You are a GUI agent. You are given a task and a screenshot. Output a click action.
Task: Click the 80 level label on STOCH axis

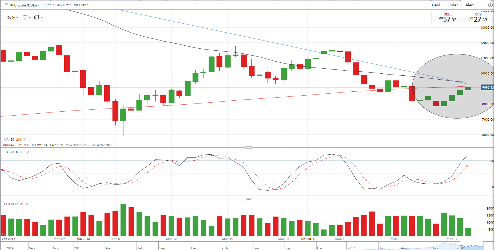(x=492, y=161)
